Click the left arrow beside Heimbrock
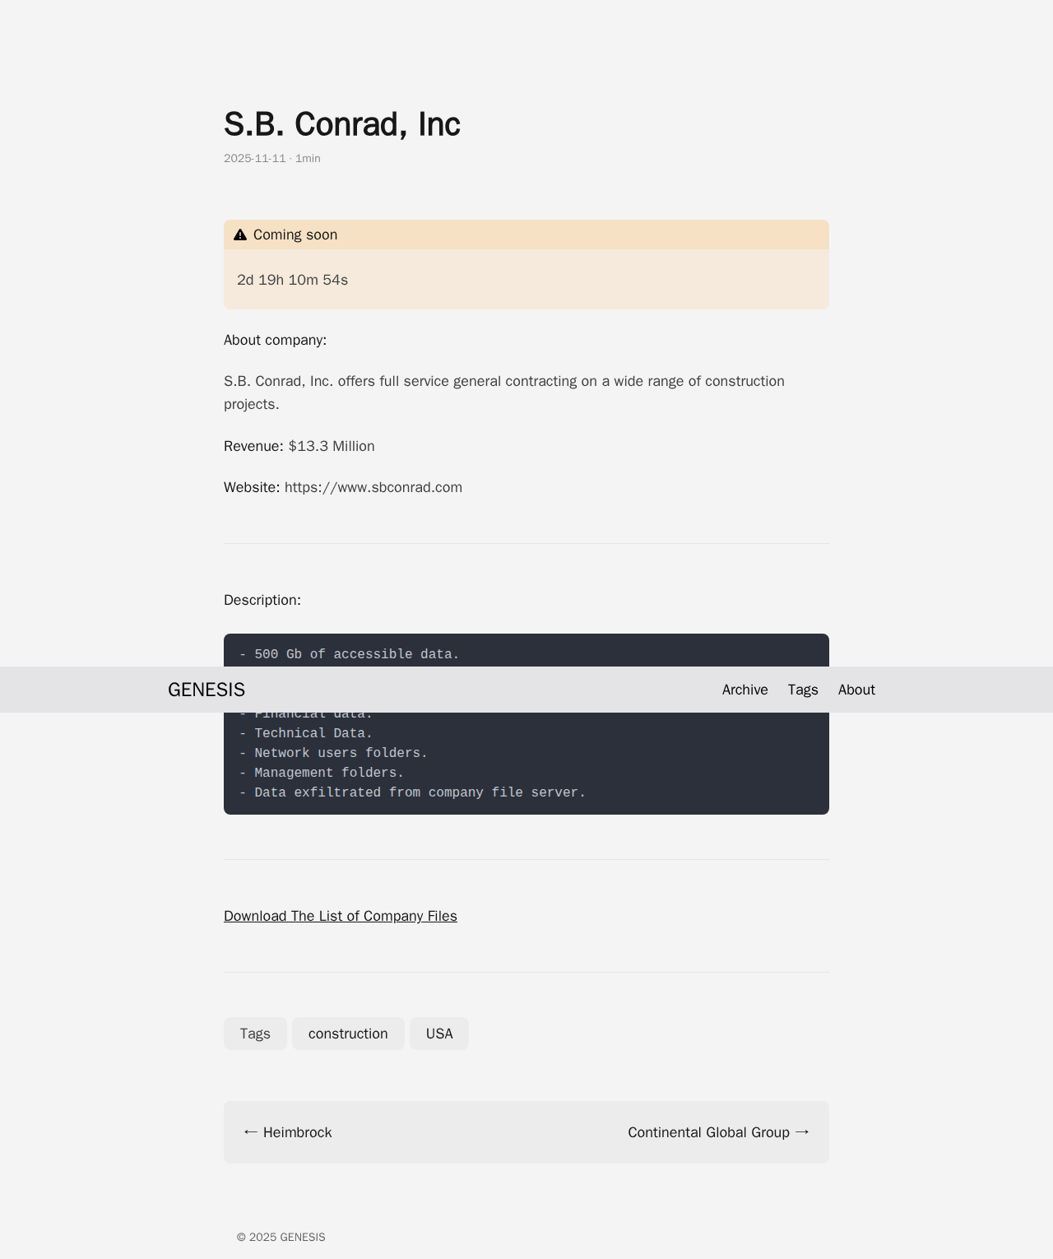1053x1259 pixels. coord(251,1132)
